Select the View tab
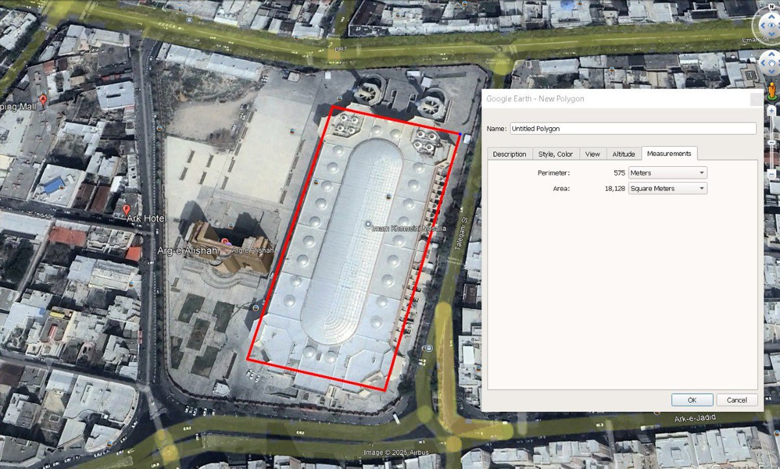780x469 pixels. [592, 154]
